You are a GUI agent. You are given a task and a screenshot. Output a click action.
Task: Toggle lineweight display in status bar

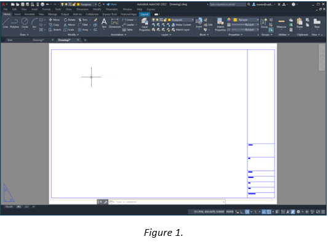pos(277,212)
